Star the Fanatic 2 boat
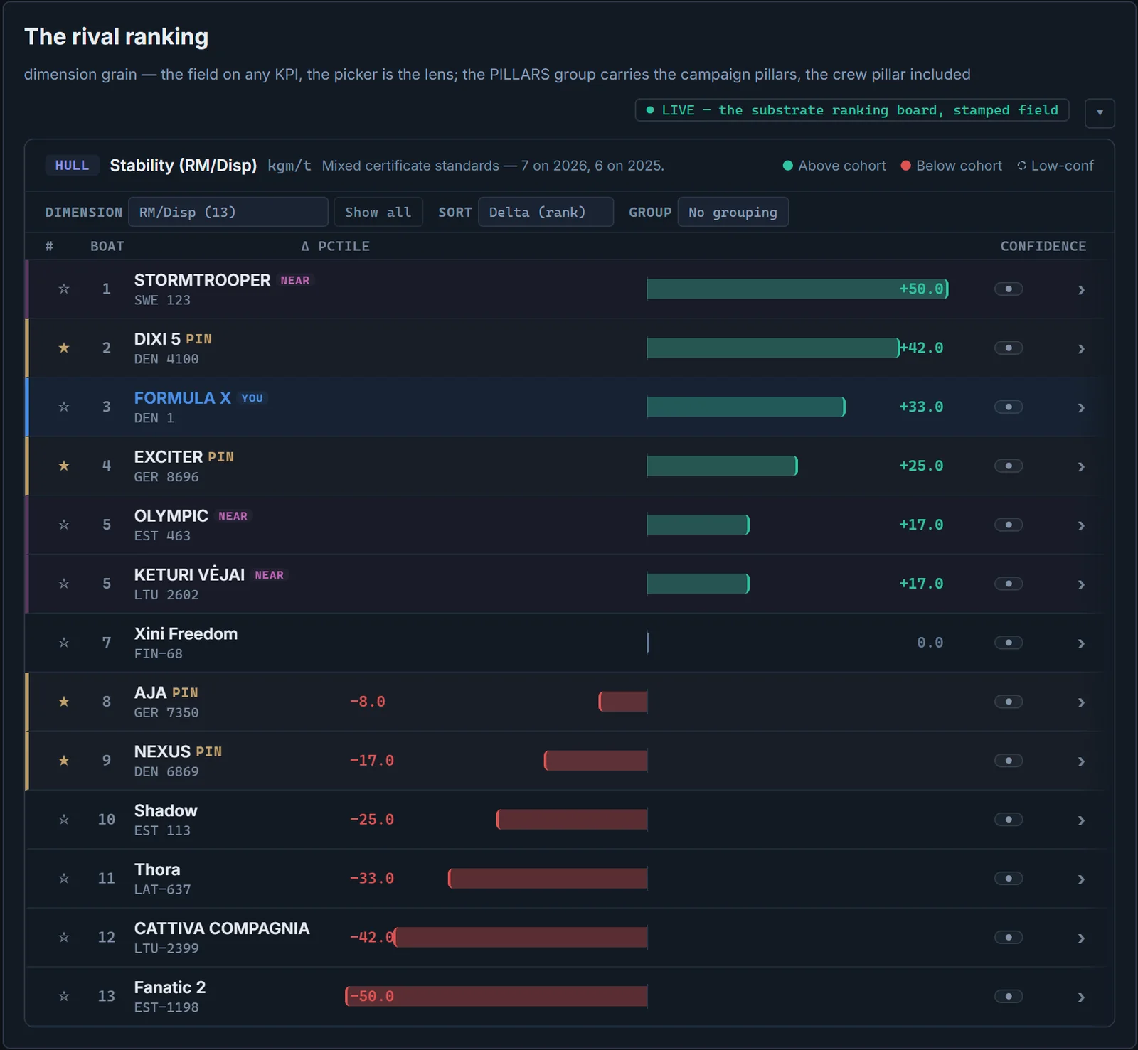This screenshot has width=1138, height=1050. click(x=64, y=997)
